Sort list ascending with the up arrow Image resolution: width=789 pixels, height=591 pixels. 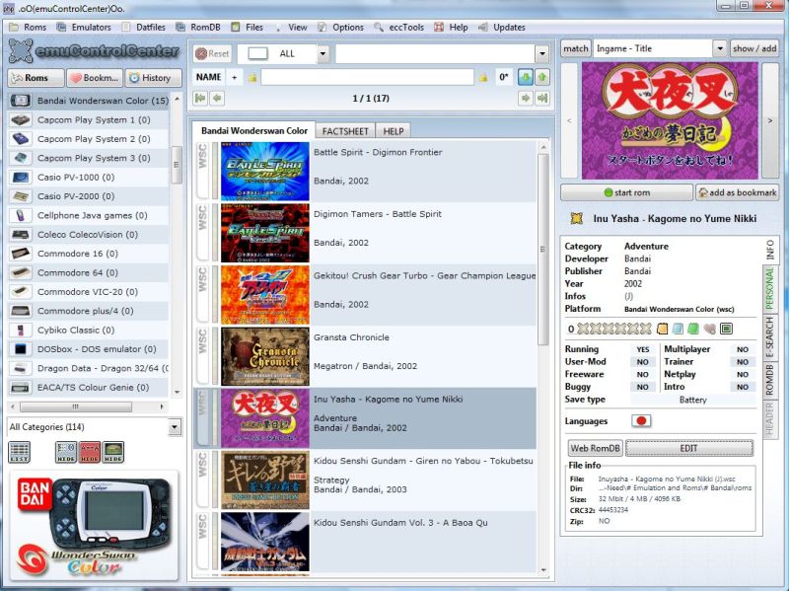tap(541, 77)
